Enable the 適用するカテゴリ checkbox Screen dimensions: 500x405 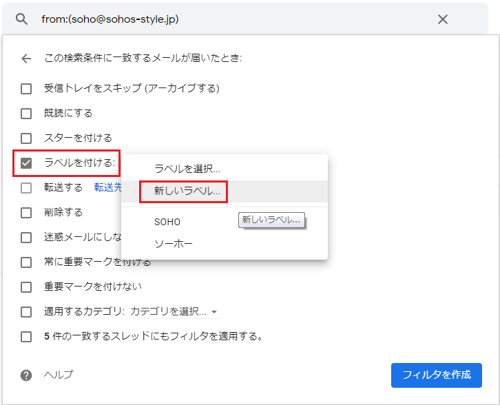(x=26, y=312)
